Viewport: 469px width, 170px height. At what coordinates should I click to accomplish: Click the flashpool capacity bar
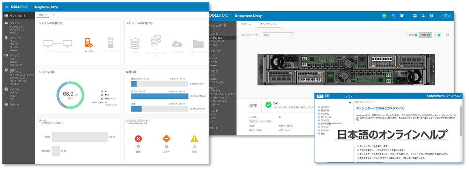(56, 151)
